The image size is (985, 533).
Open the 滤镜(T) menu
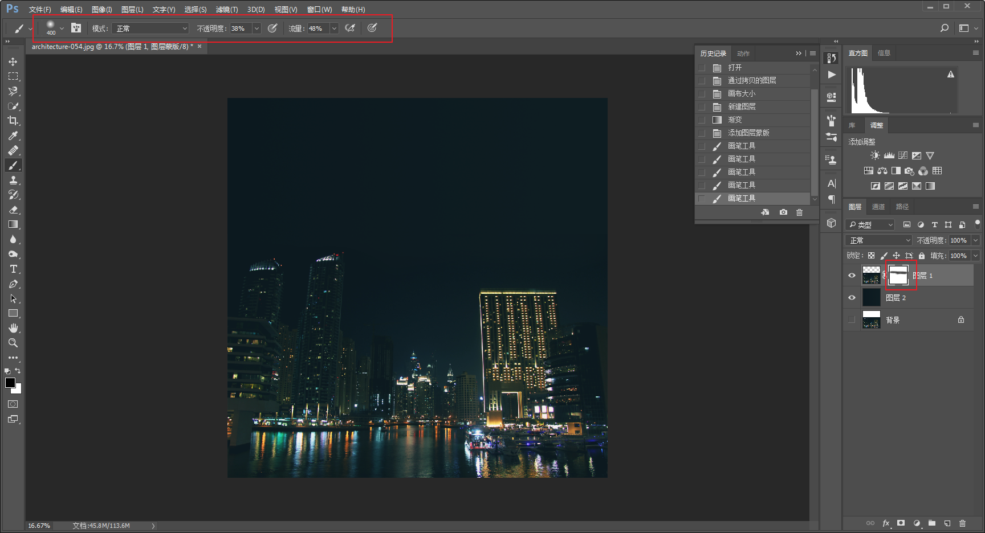click(227, 10)
